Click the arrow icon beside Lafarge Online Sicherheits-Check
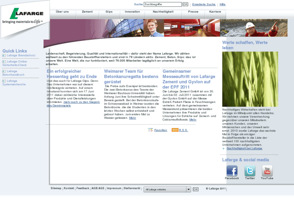The width and height of the screenshot is (294, 220). coord(4,62)
